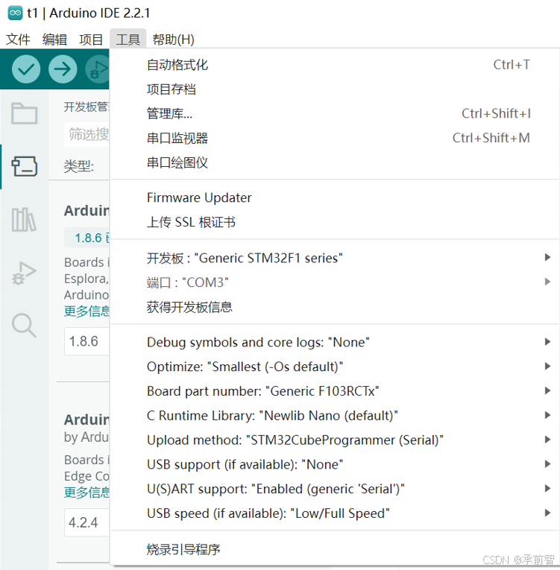
Task: Select 自动格式化 menu entry
Action: [335, 65]
